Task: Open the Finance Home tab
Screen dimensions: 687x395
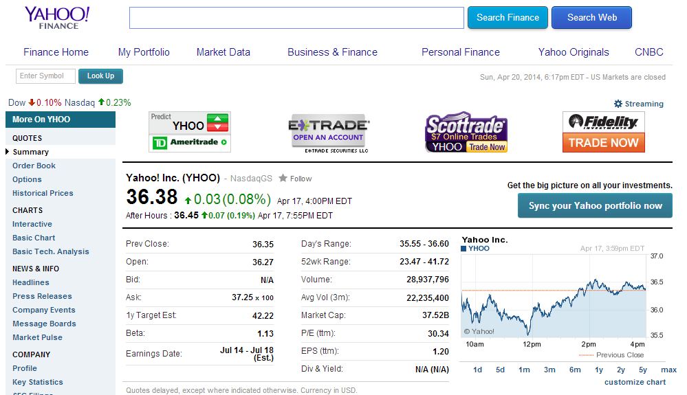Action: coord(56,52)
